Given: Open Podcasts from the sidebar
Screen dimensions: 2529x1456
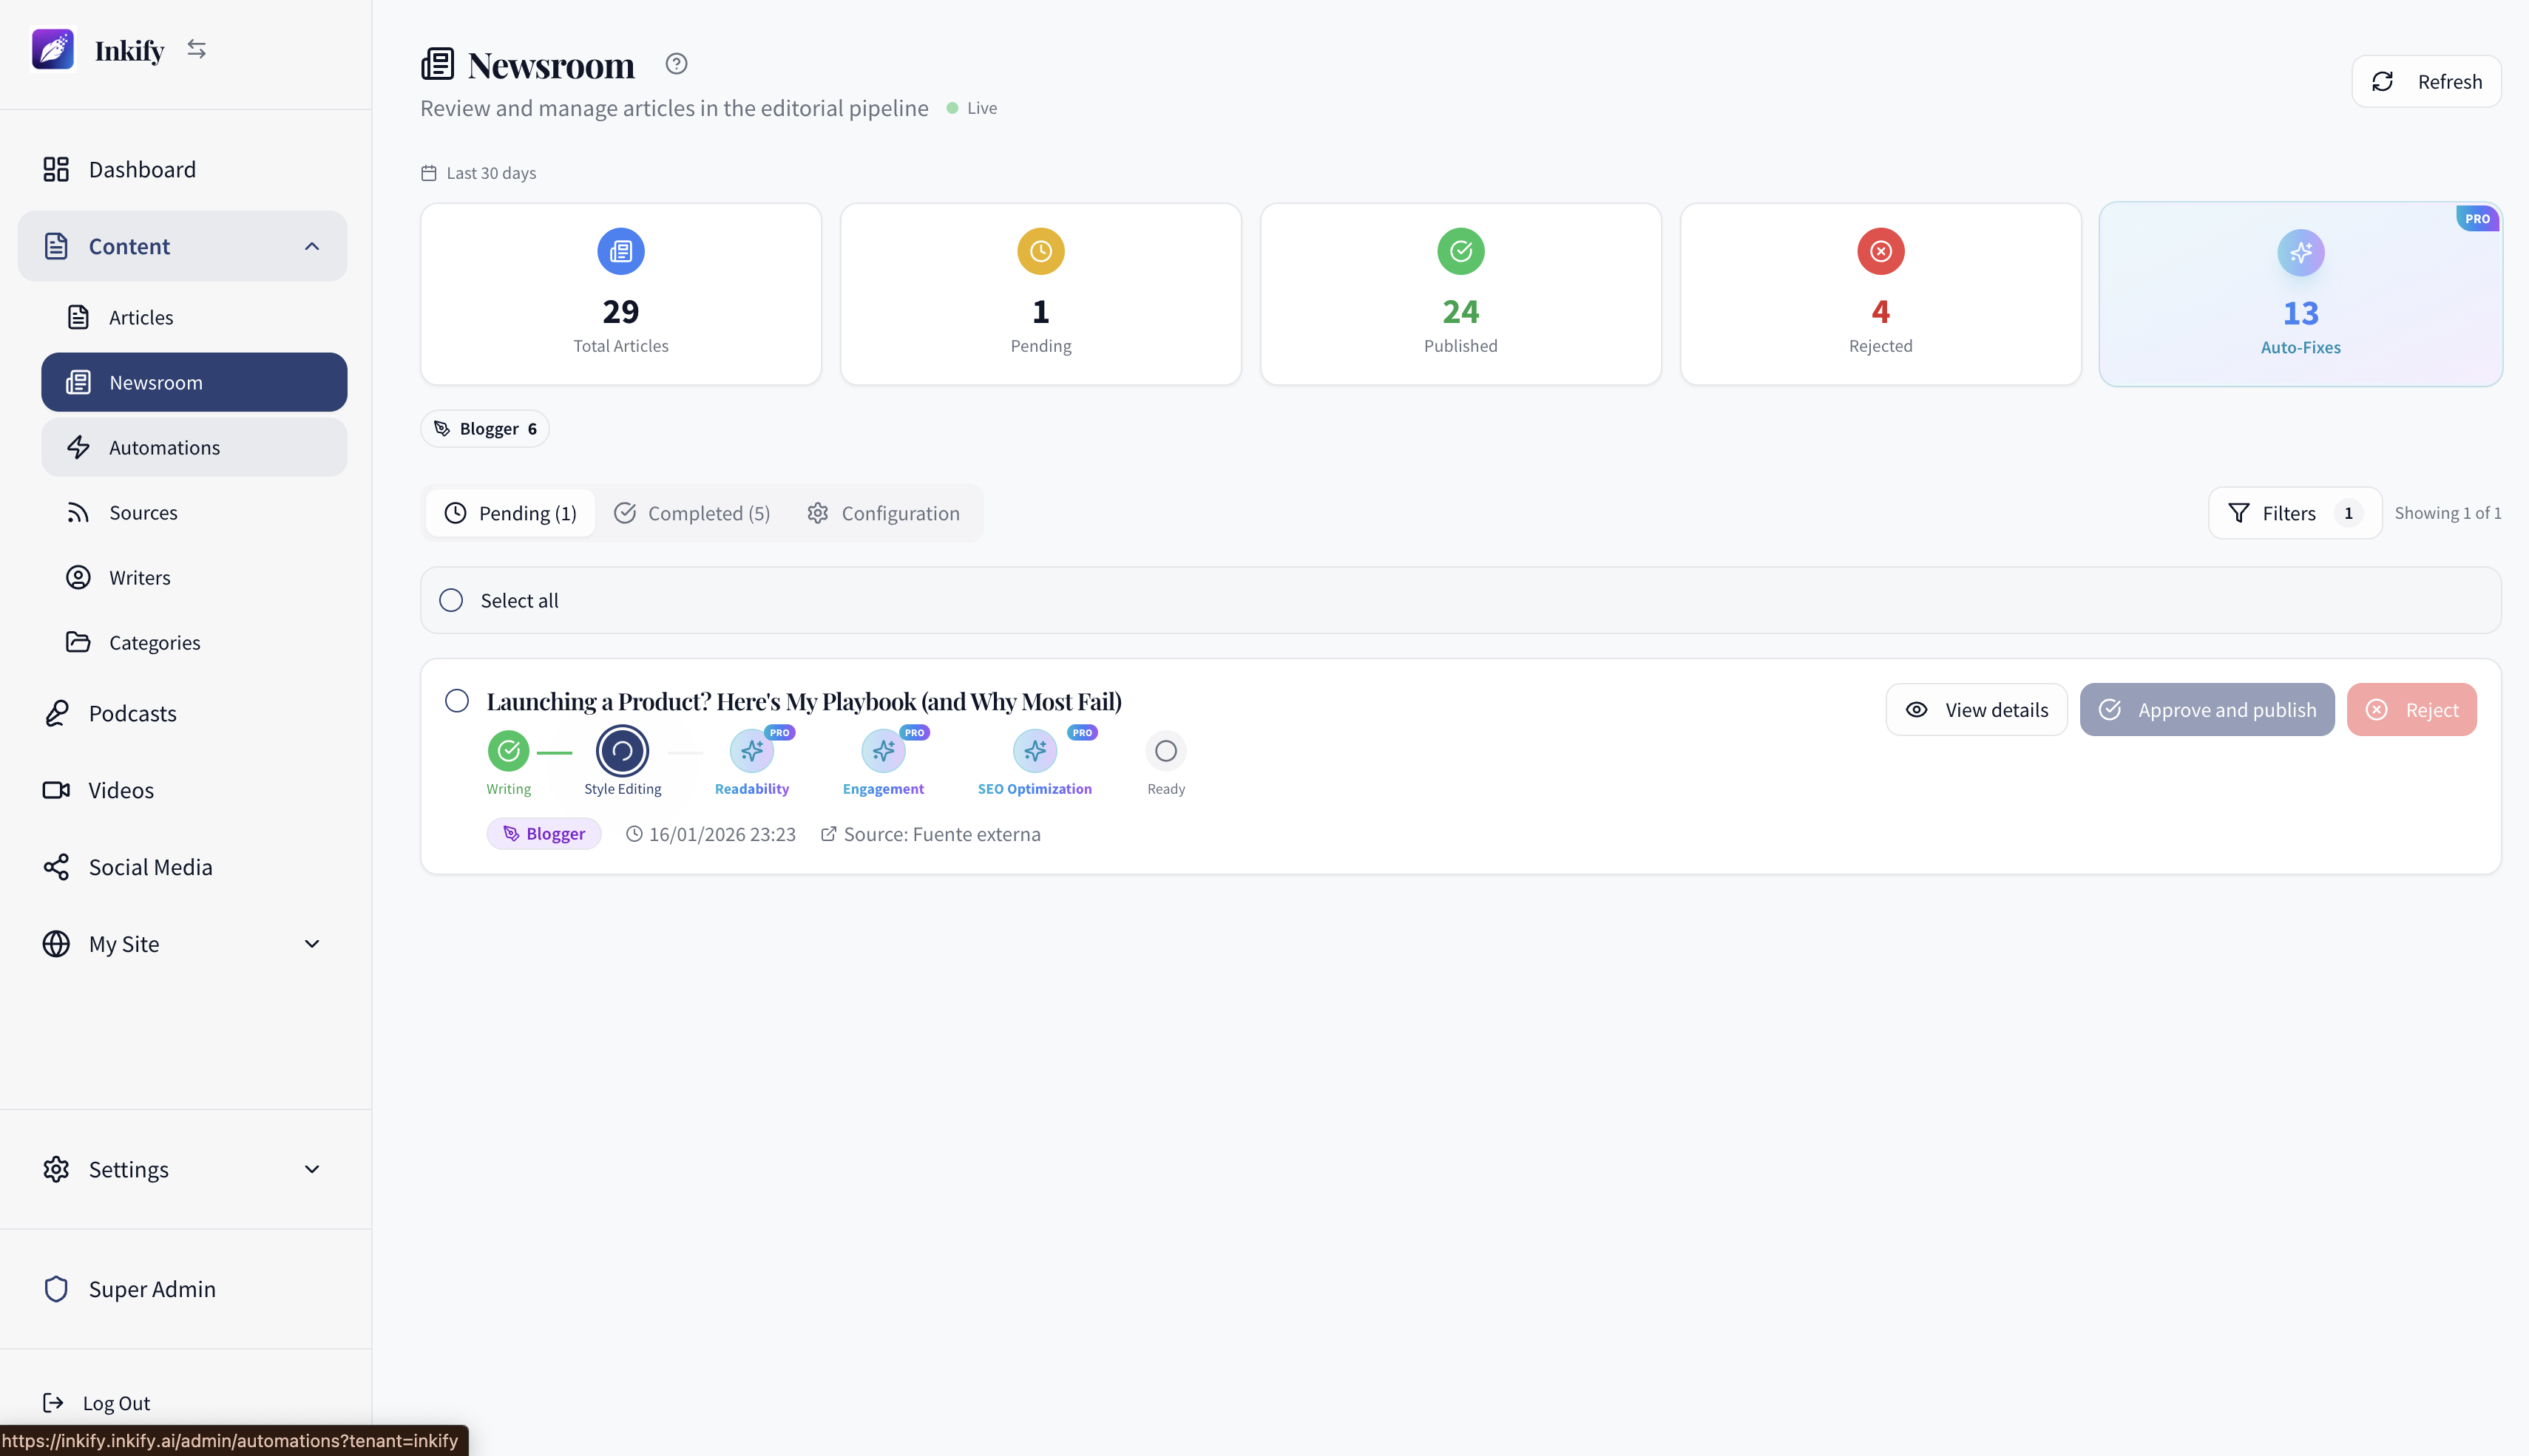Looking at the screenshot, I should pos(132,713).
